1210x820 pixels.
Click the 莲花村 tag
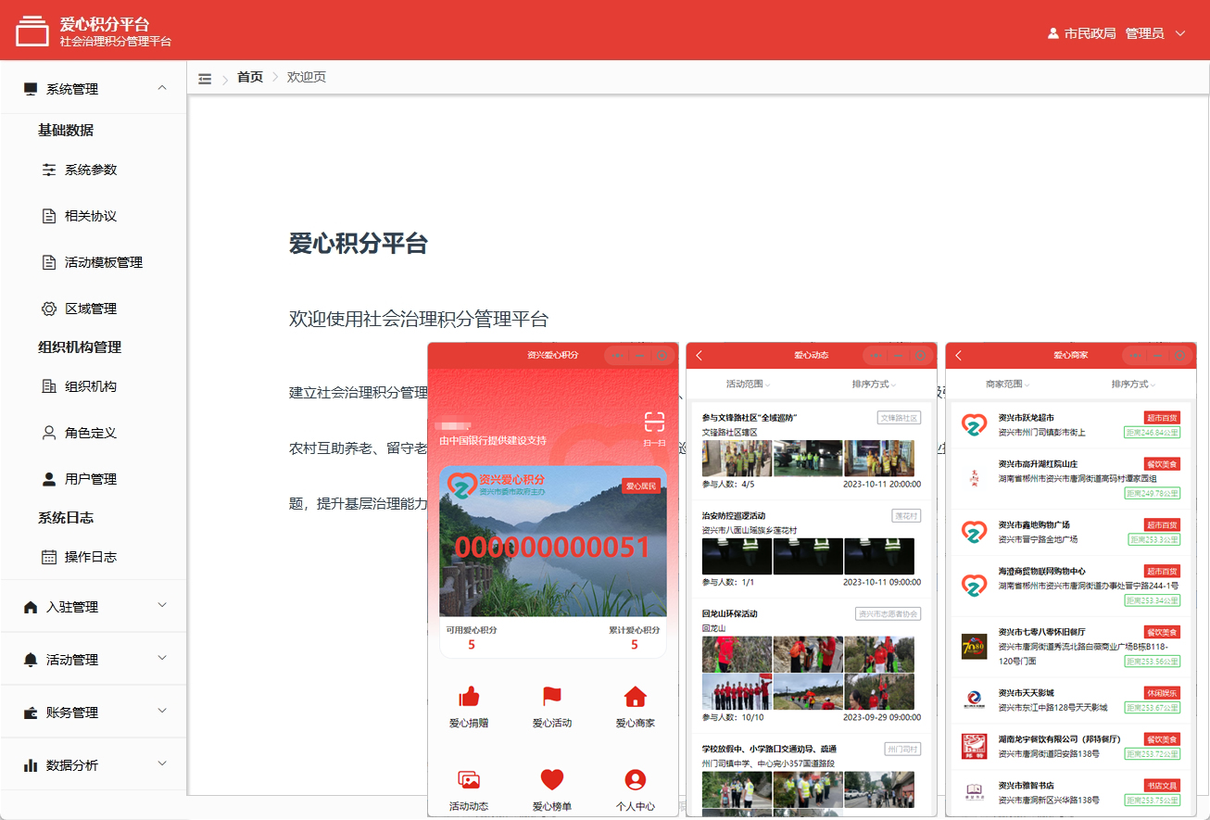[906, 515]
